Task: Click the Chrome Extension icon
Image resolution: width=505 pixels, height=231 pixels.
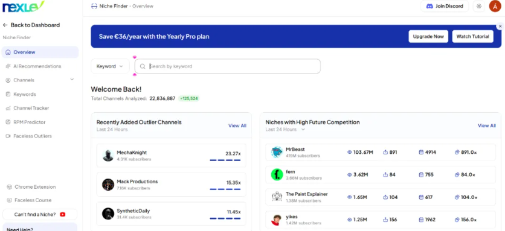Action: [x=9, y=187]
